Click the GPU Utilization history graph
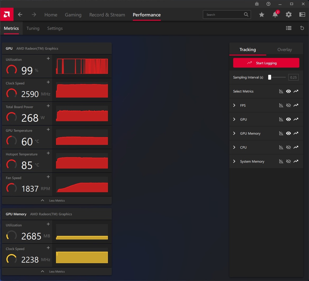 pos(82,66)
